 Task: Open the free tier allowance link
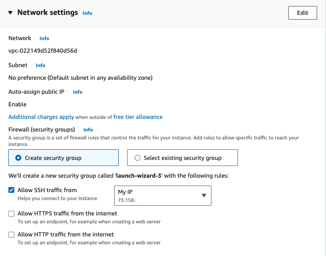click(x=138, y=117)
